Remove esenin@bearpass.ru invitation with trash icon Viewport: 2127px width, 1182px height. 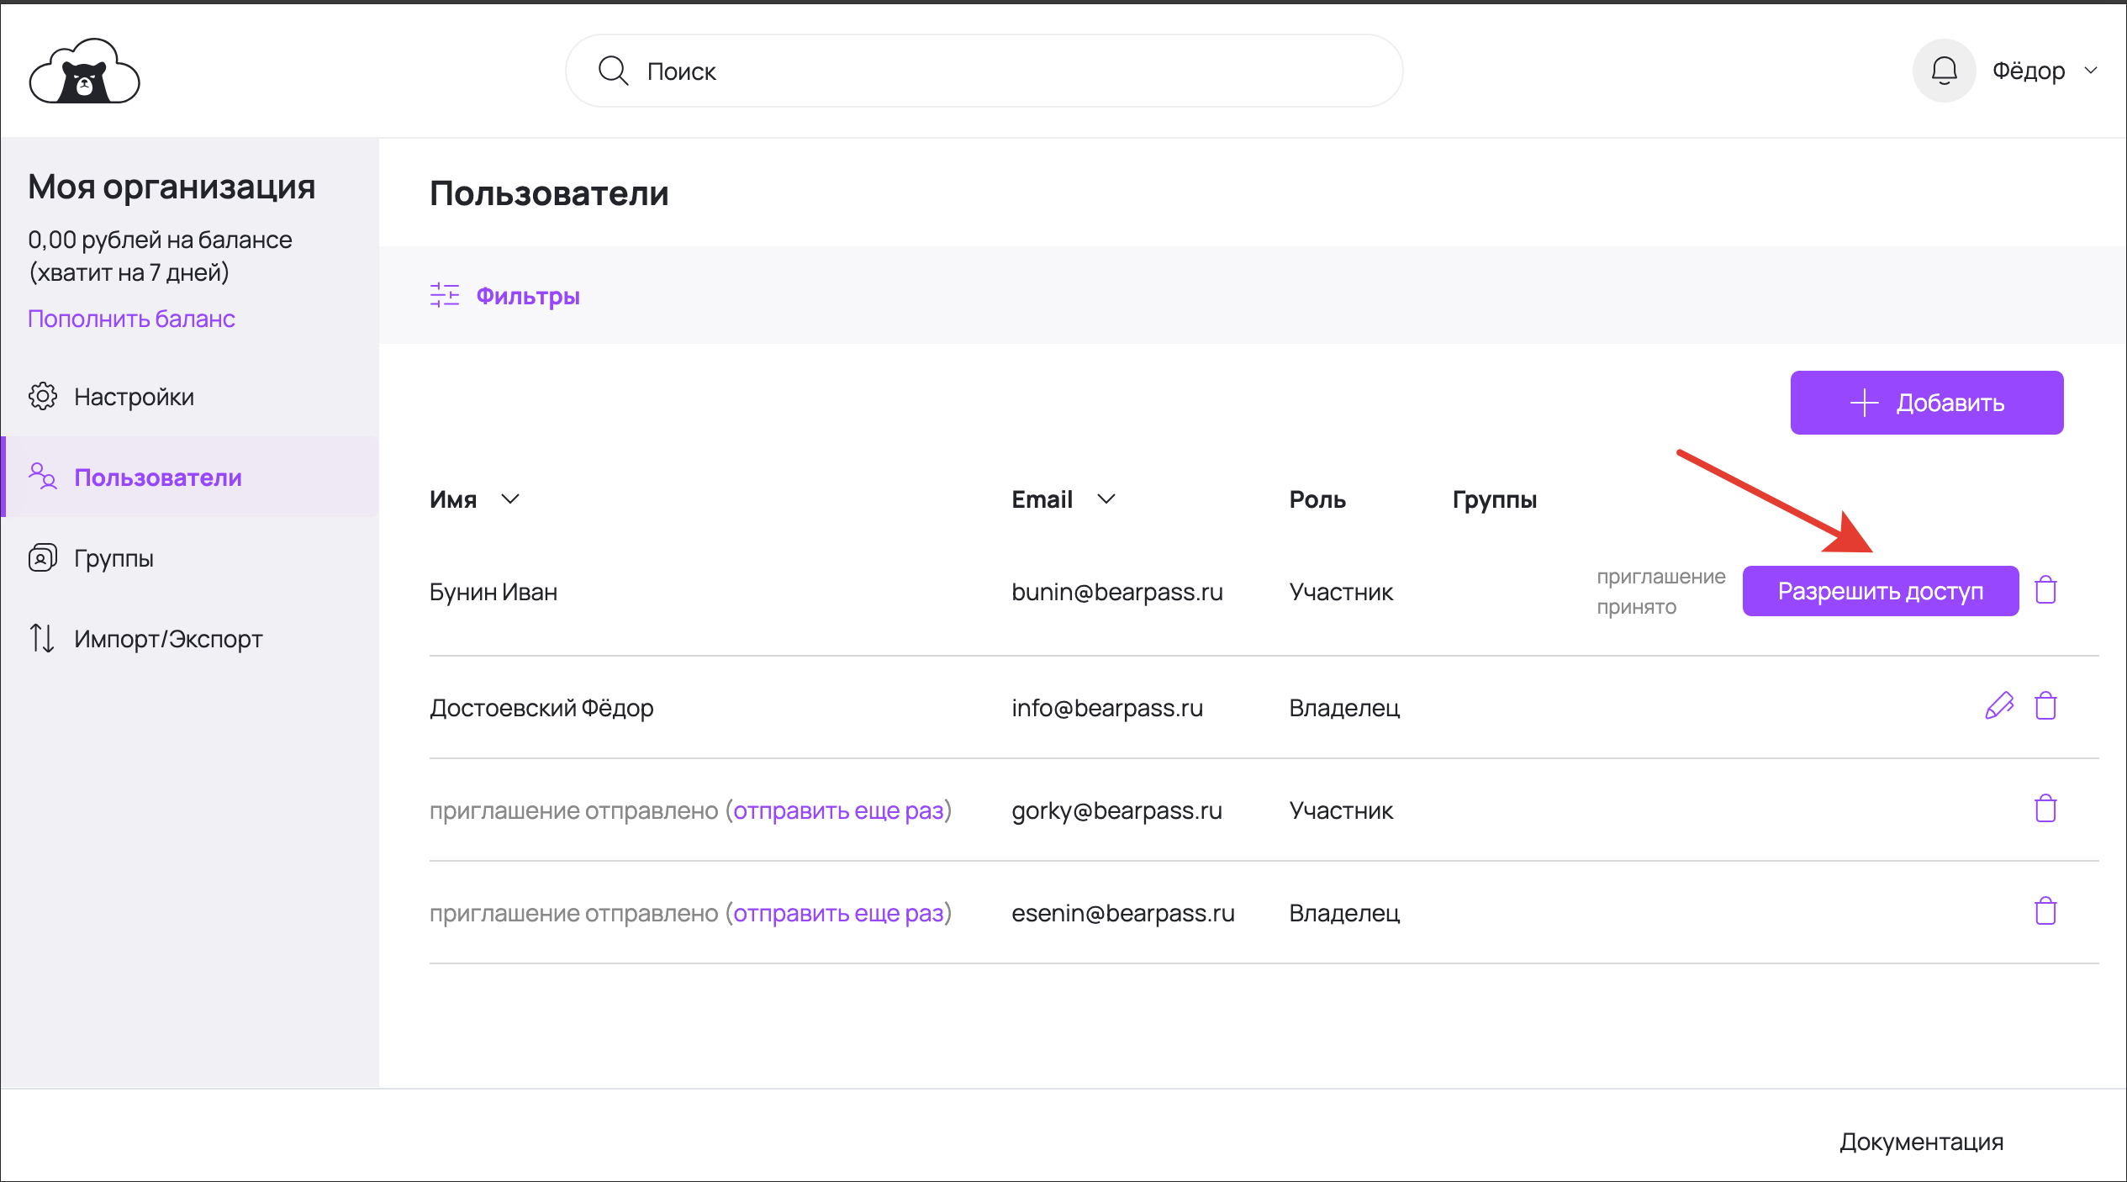pos(2045,911)
